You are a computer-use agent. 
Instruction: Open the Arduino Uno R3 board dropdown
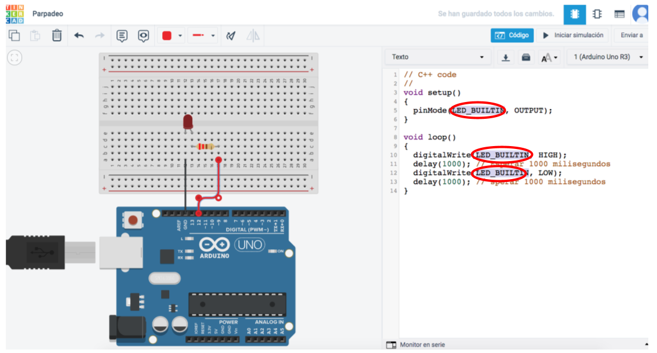[608, 57]
